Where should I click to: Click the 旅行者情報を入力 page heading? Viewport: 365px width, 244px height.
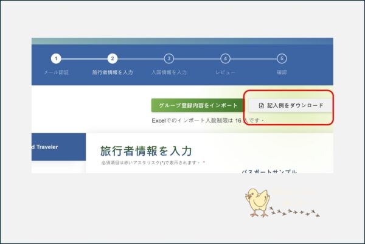[x=146, y=151]
